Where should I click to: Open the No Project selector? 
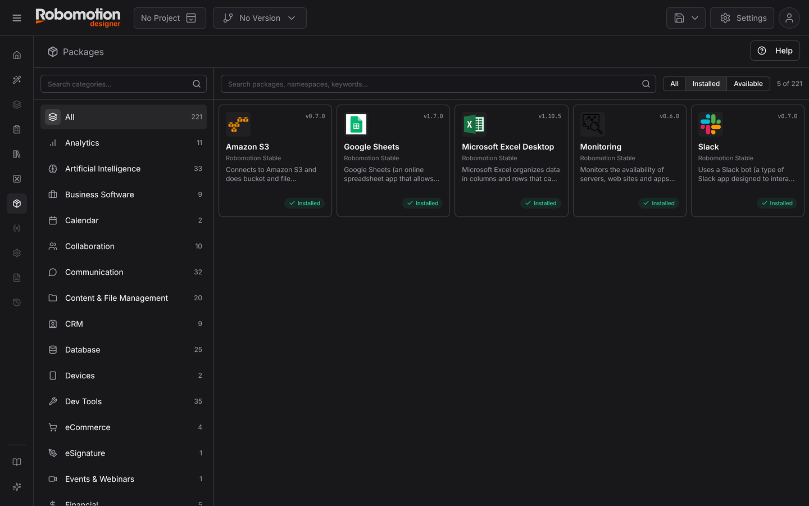pyautogui.click(x=170, y=18)
